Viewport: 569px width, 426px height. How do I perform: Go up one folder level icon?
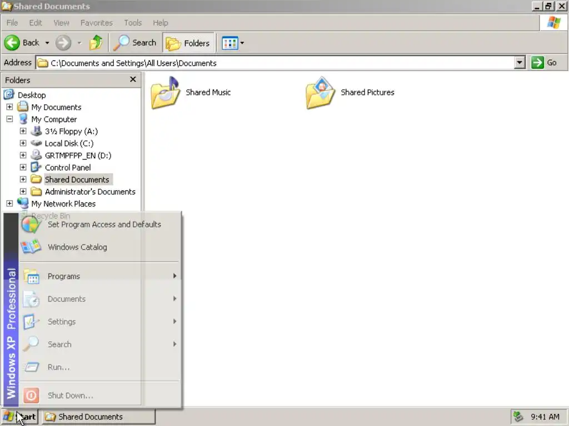pos(96,43)
